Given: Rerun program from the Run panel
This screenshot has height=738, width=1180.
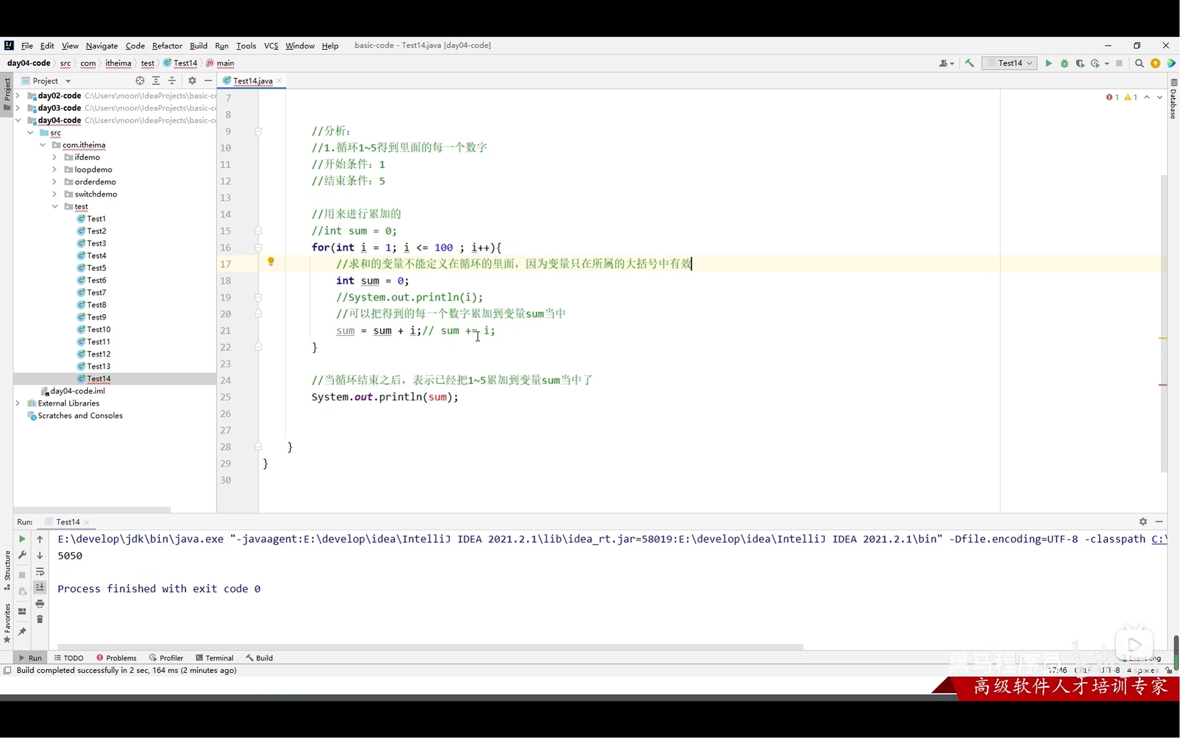Looking at the screenshot, I should coord(22,539).
